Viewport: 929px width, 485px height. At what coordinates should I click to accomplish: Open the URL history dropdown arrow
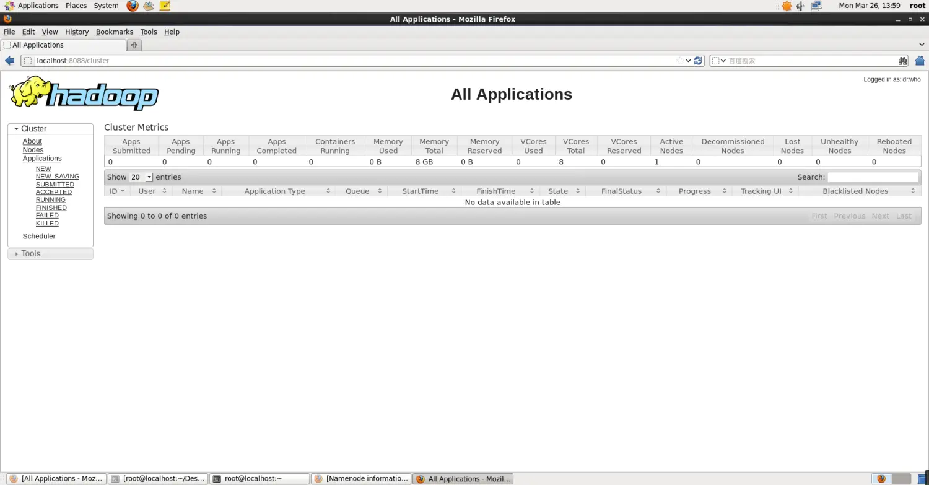pos(688,61)
